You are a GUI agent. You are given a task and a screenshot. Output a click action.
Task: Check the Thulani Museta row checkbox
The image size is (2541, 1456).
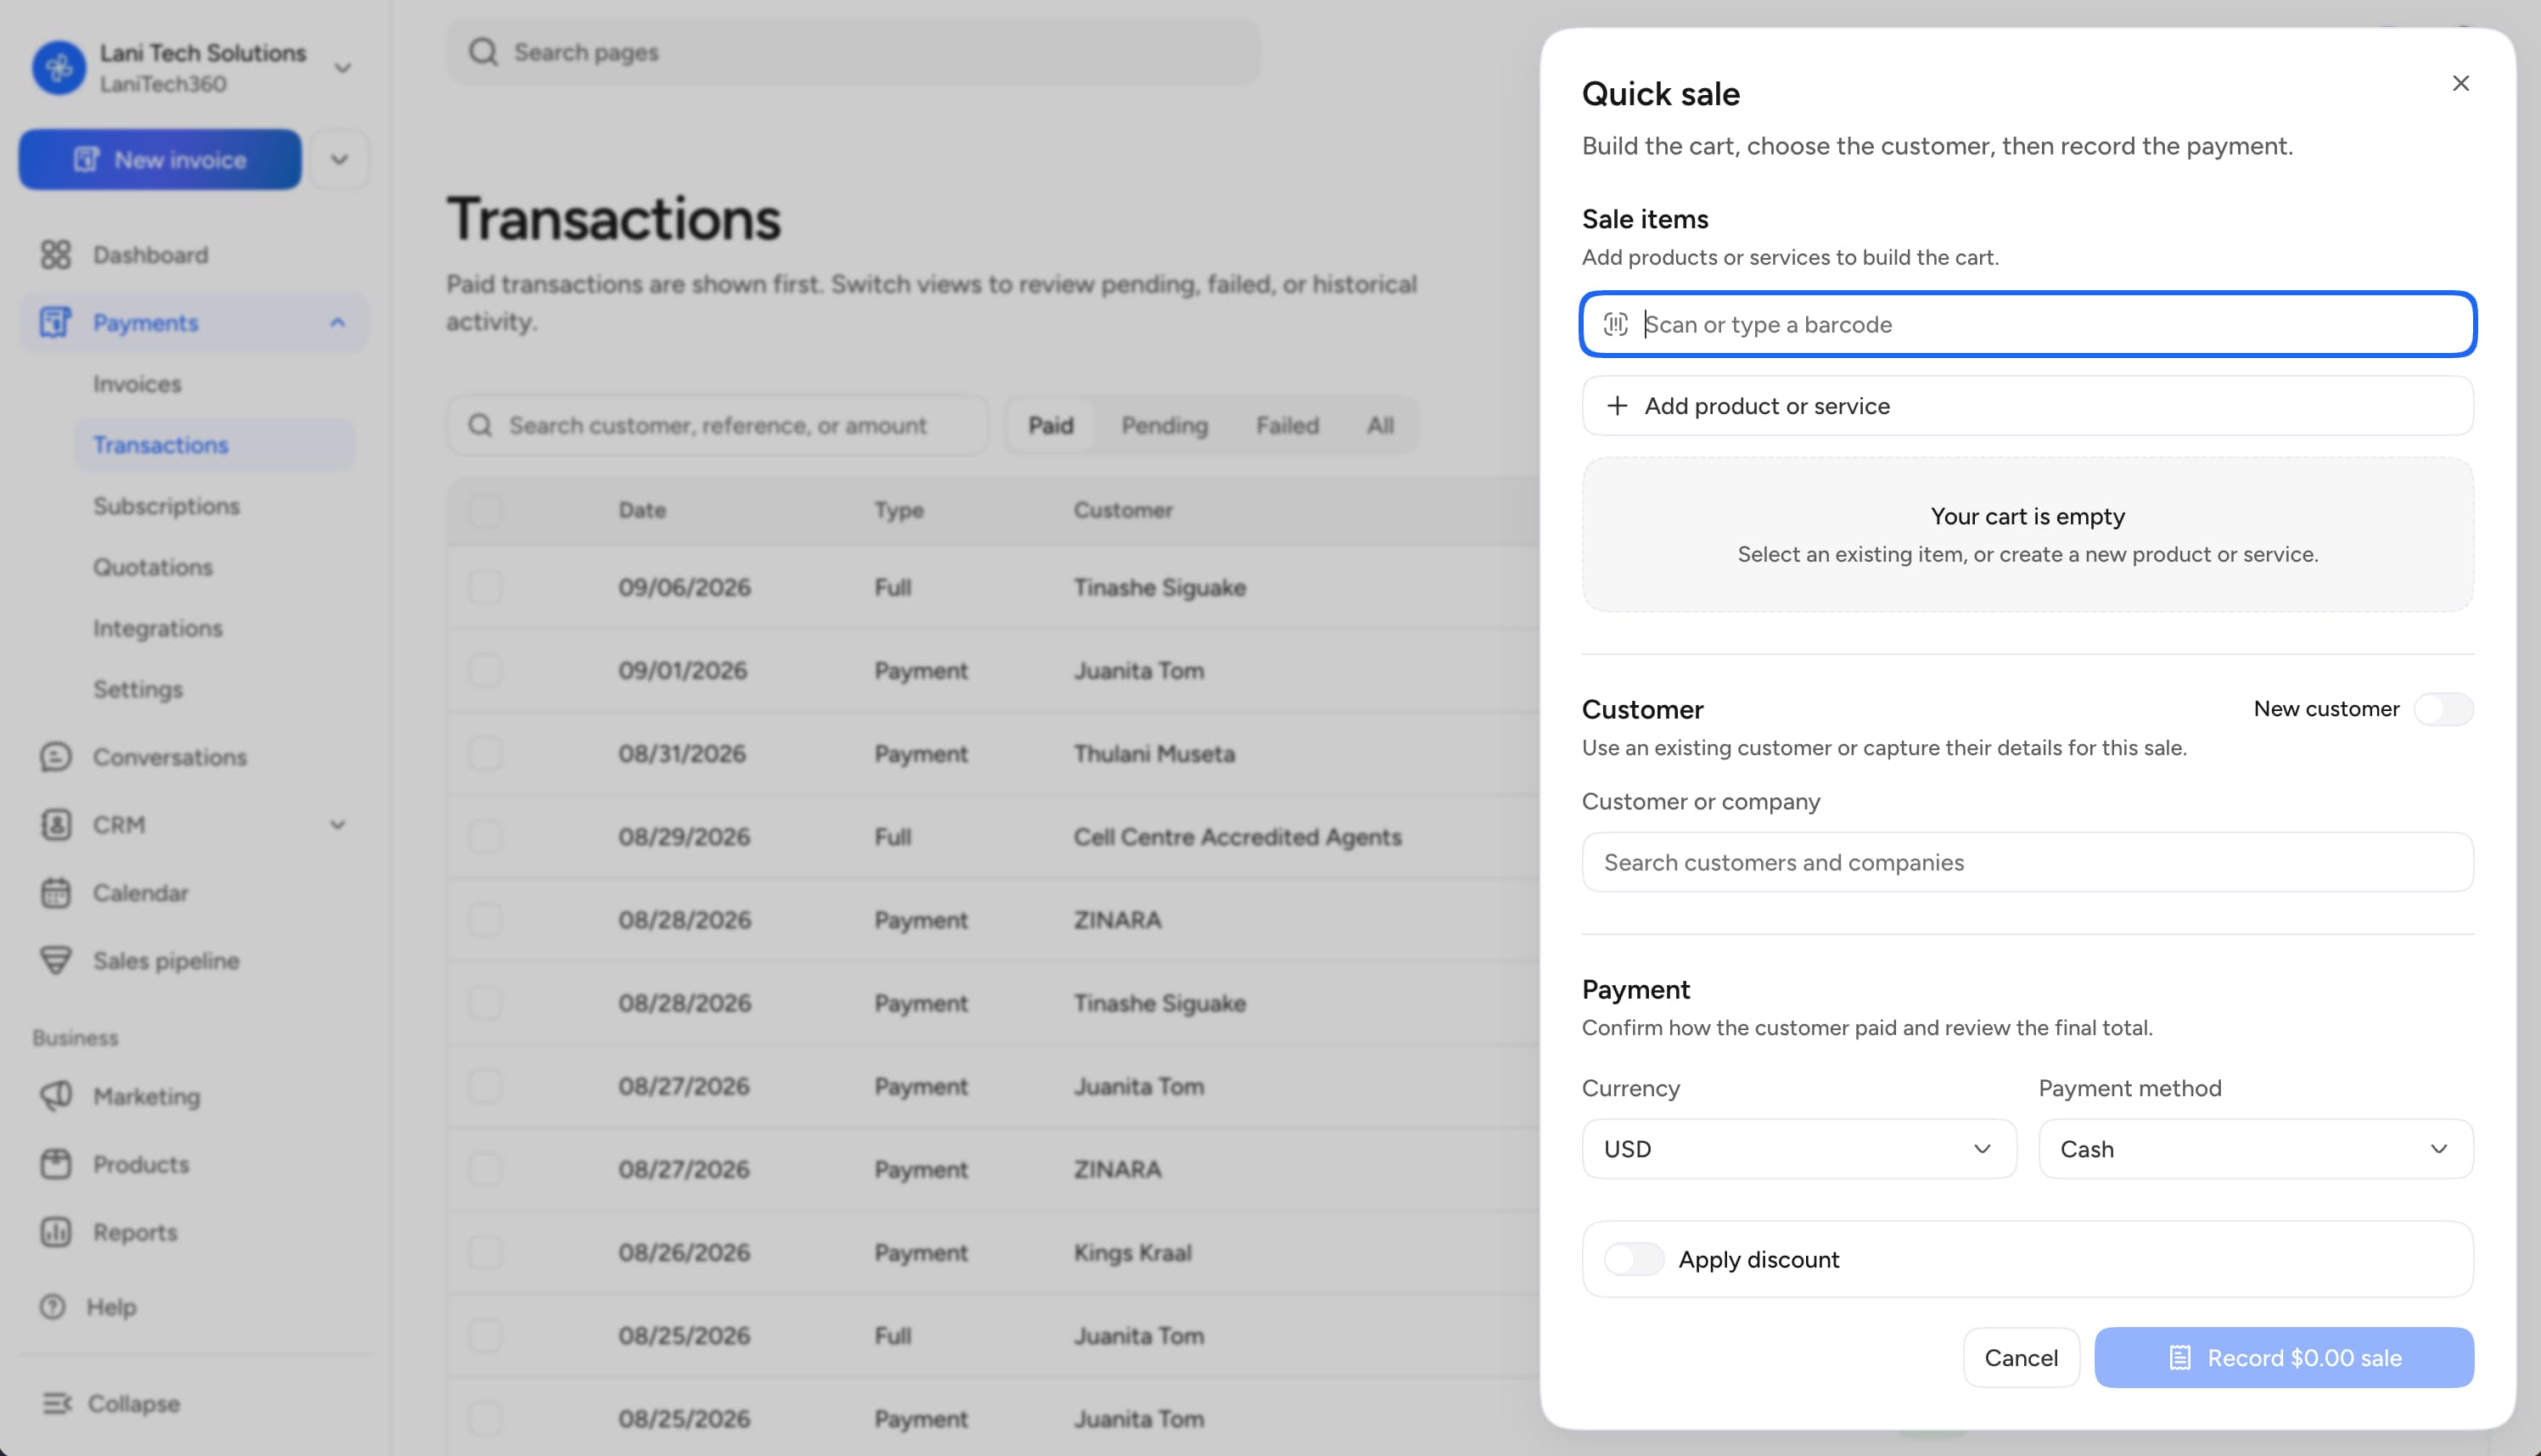coord(486,753)
